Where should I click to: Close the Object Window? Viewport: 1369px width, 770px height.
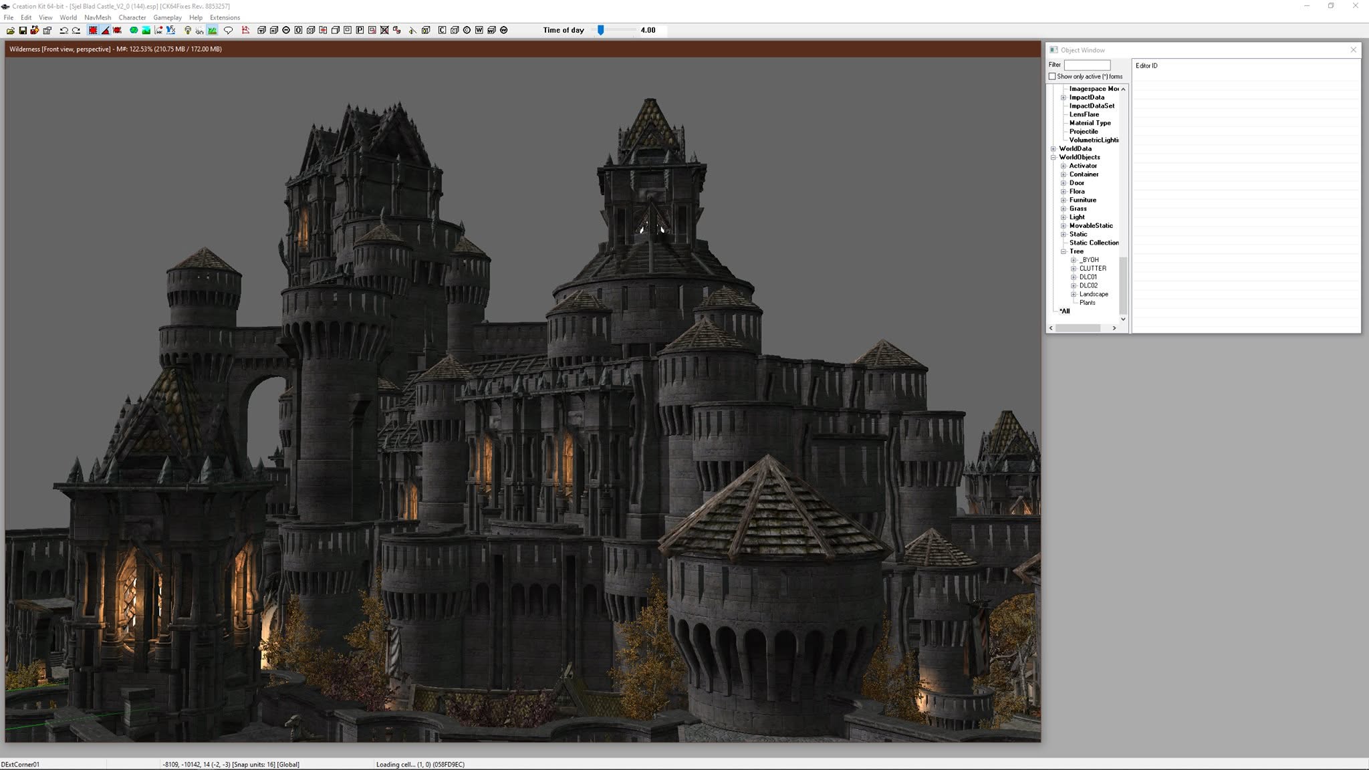pyautogui.click(x=1354, y=49)
